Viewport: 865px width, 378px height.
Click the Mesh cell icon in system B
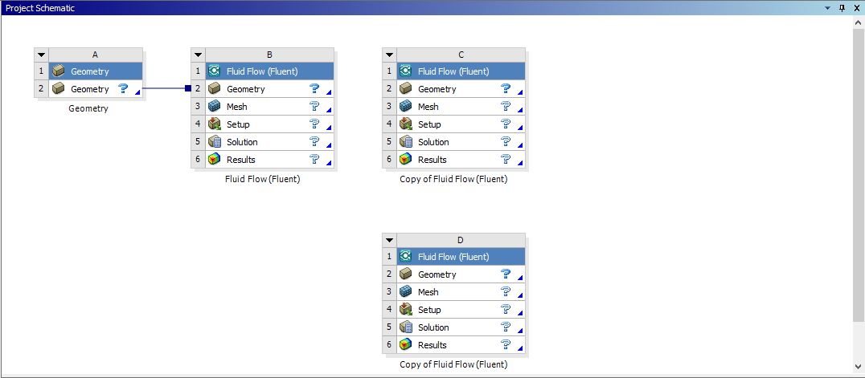coord(215,107)
